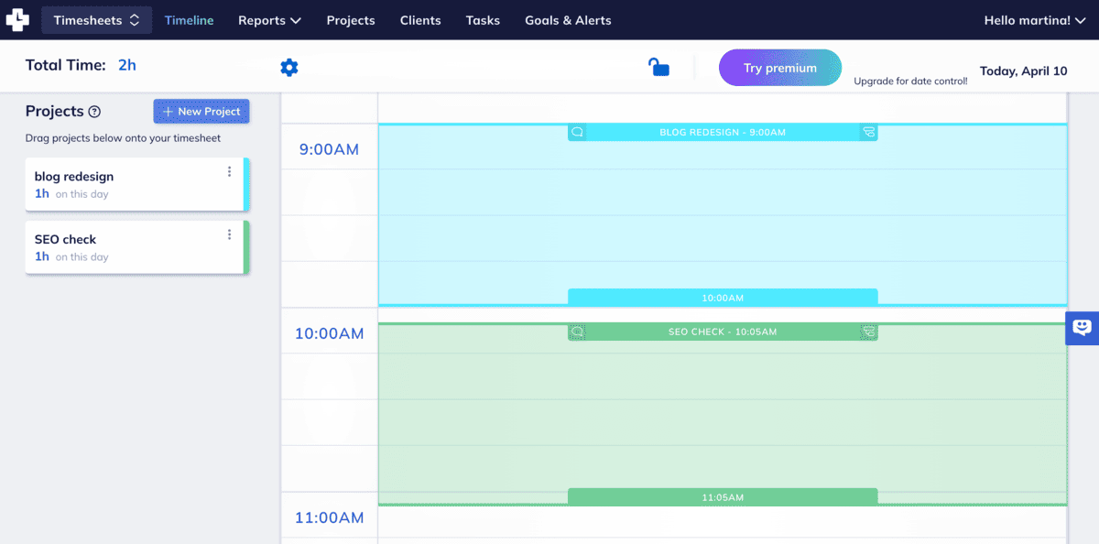The width and height of the screenshot is (1099, 544).
Task: Open the options menu on the SEO check project
Action: pyautogui.click(x=229, y=234)
